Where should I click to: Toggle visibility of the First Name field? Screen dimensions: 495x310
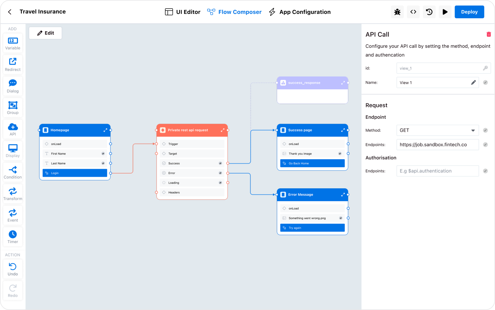click(x=103, y=154)
